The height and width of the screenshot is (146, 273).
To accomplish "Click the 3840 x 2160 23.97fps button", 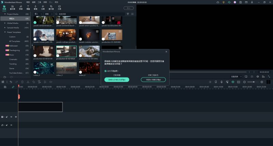I will tap(117, 80).
